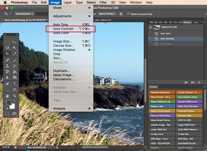Toggle Delete Cropped Pixels checkbox
Screen dimensions: 207x151
[128, 14]
